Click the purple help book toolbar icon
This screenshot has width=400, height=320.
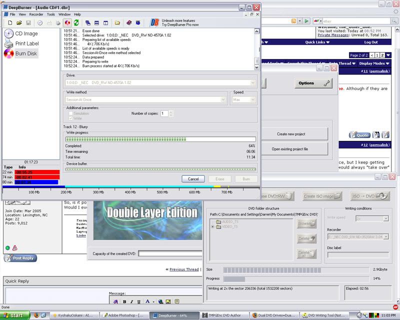point(129,23)
